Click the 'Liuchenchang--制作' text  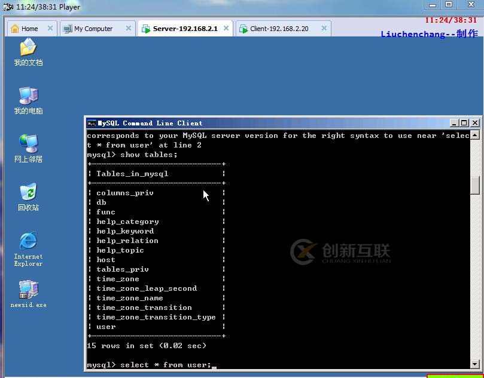(430, 33)
